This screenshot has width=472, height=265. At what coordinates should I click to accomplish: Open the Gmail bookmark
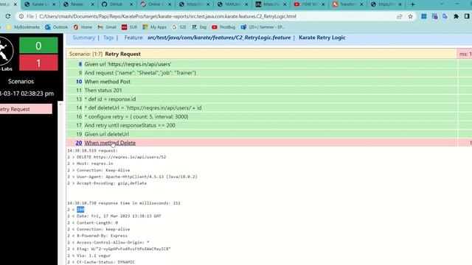pyautogui.click(x=107, y=27)
